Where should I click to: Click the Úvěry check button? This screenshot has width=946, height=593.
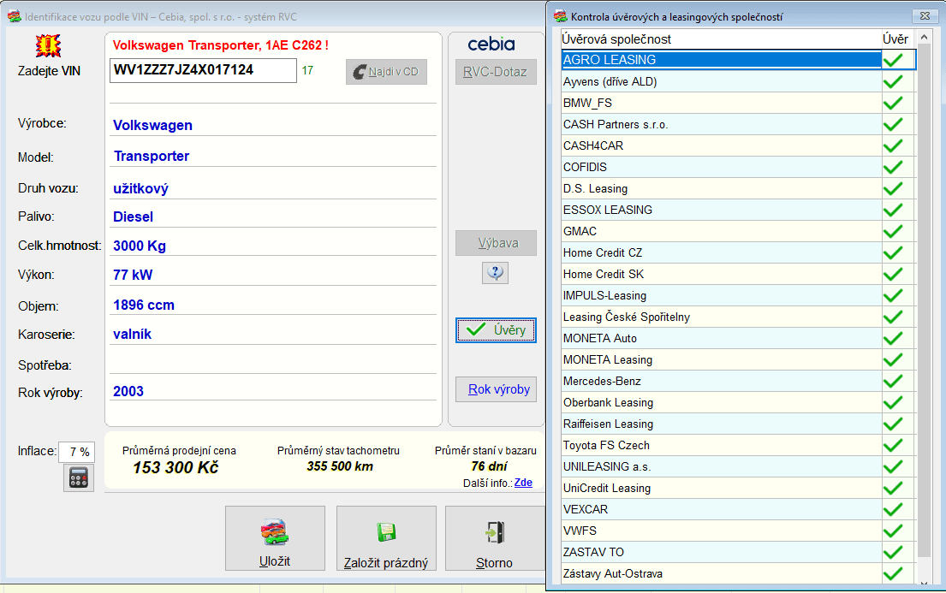496,330
